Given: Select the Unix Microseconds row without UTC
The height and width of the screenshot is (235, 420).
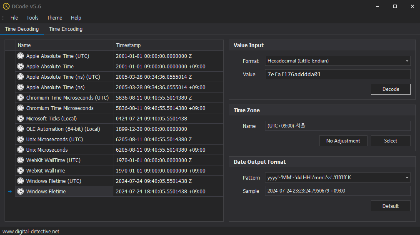Looking at the screenshot, I should [x=47, y=150].
